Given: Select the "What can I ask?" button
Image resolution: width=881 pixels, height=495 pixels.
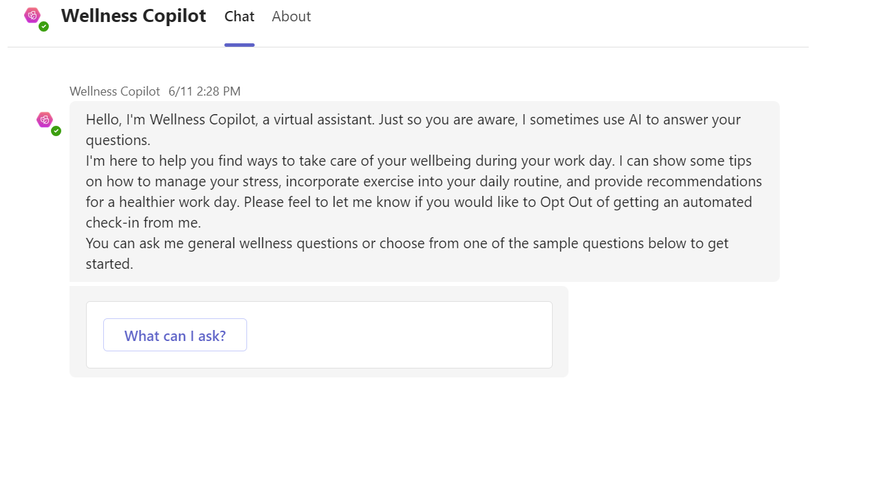Looking at the screenshot, I should [x=175, y=335].
